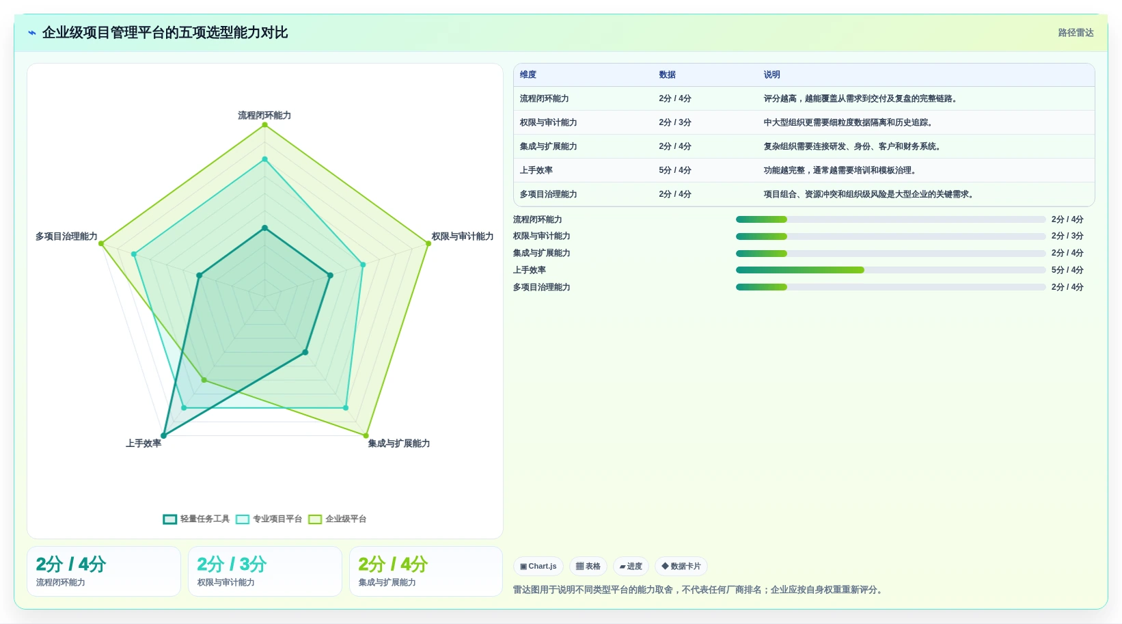Click the 流程闭环能力 label left of its progress bar
Screen dimensions: 1122x624
pos(538,219)
